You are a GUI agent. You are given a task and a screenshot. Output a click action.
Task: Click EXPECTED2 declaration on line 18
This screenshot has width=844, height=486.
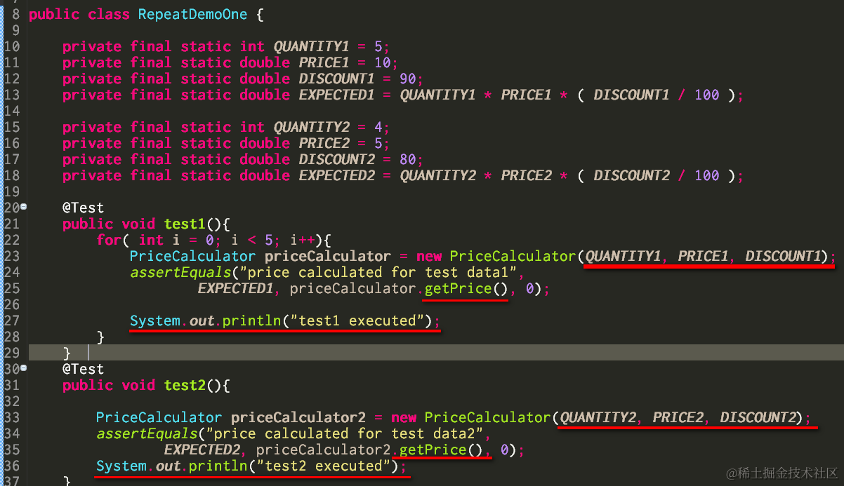pyautogui.click(x=336, y=175)
